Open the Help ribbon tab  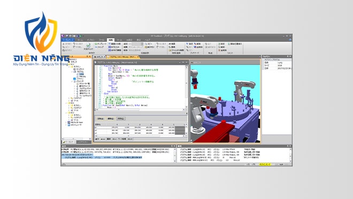(x=148, y=40)
